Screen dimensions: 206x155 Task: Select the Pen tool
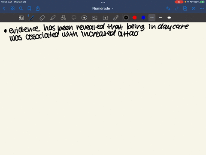pyautogui.click(x=32, y=18)
